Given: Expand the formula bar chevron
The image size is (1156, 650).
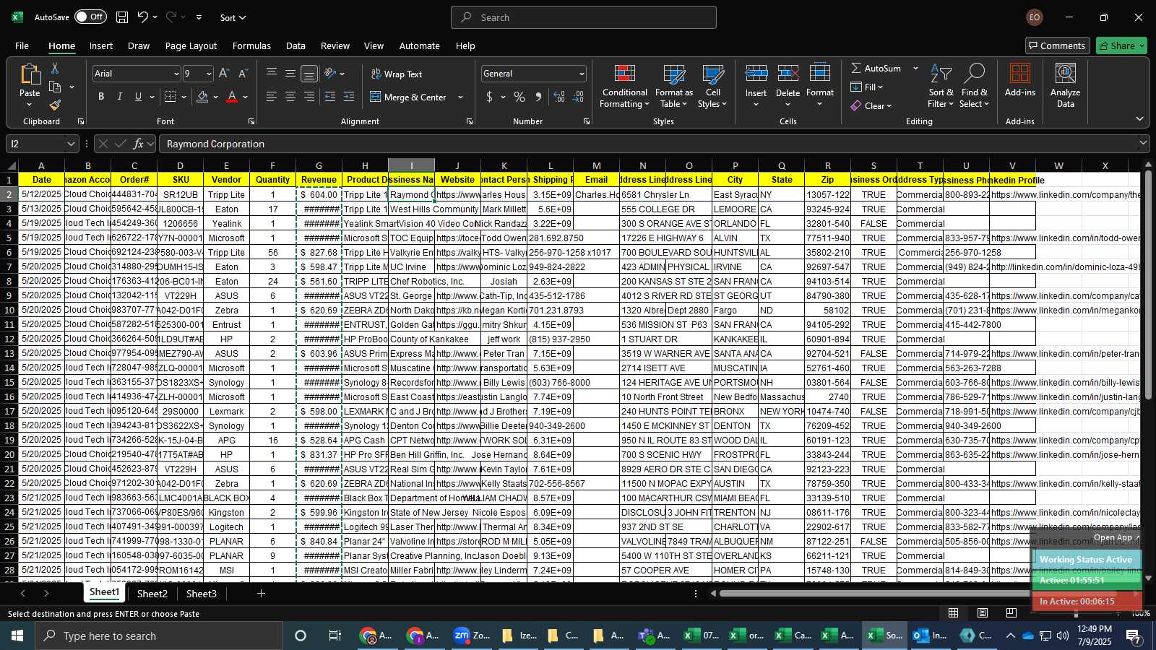Looking at the screenshot, I should click(1143, 144).
